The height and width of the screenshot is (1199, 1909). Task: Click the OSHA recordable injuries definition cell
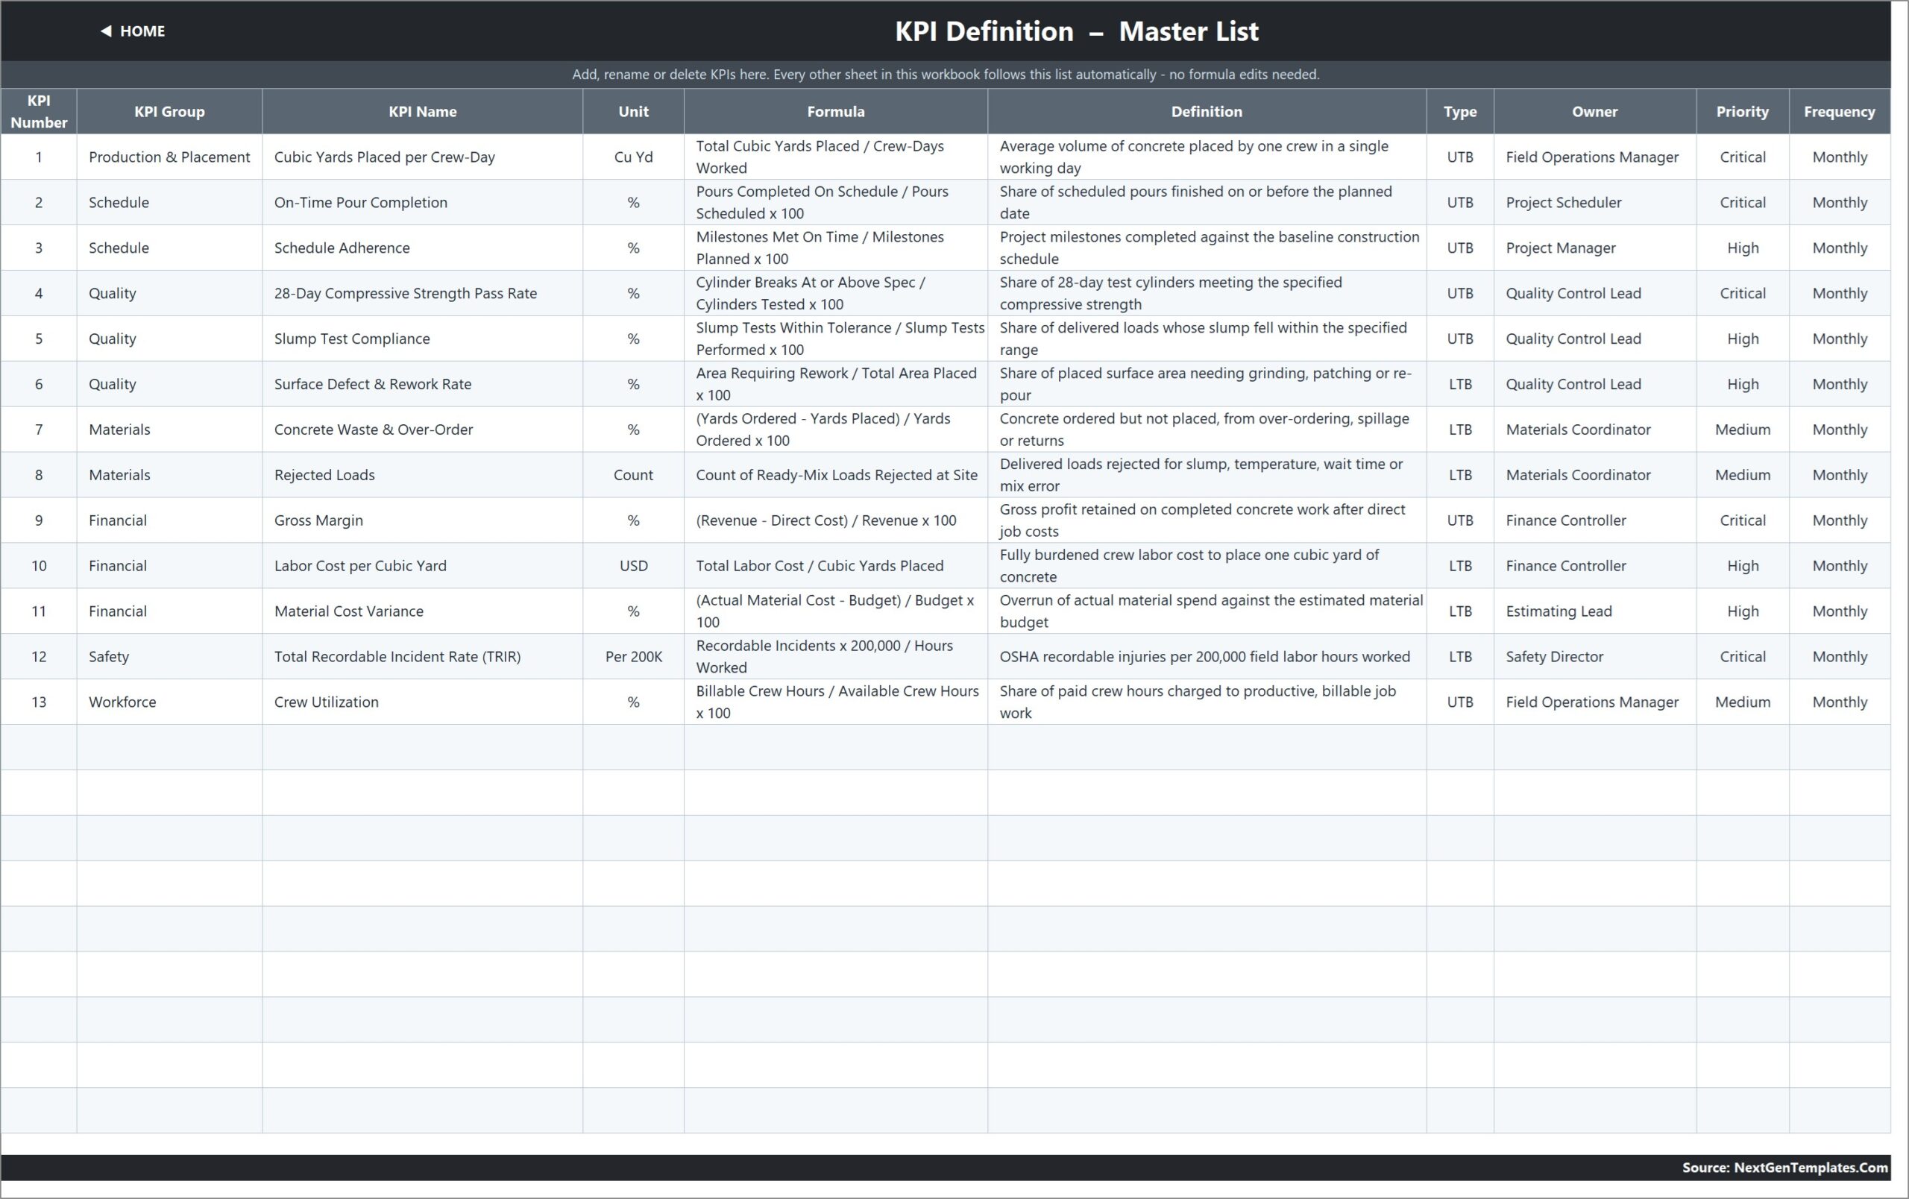pos(1207,656)
